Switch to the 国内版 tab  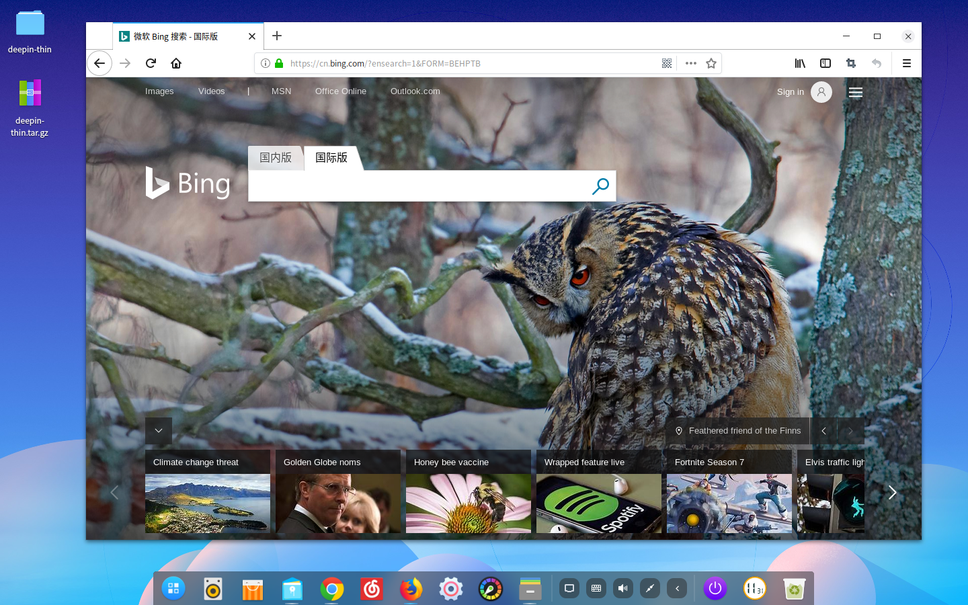pyautogui.click(x=276, y=158)
